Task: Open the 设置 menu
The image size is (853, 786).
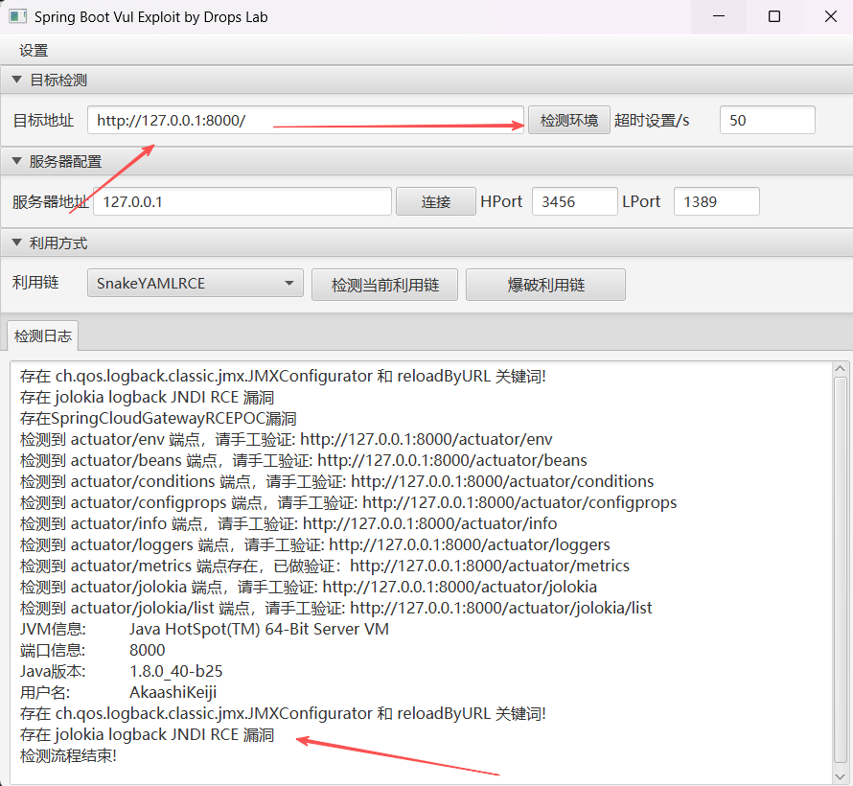Action: pos(34,51)
